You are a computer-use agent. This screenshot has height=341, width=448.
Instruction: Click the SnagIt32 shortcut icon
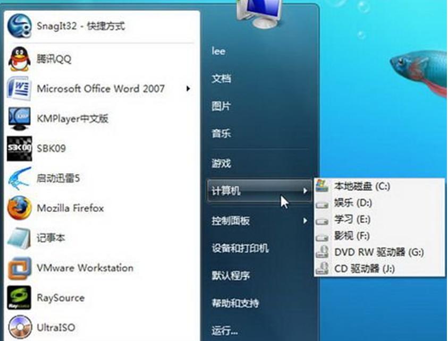[19, 26]
